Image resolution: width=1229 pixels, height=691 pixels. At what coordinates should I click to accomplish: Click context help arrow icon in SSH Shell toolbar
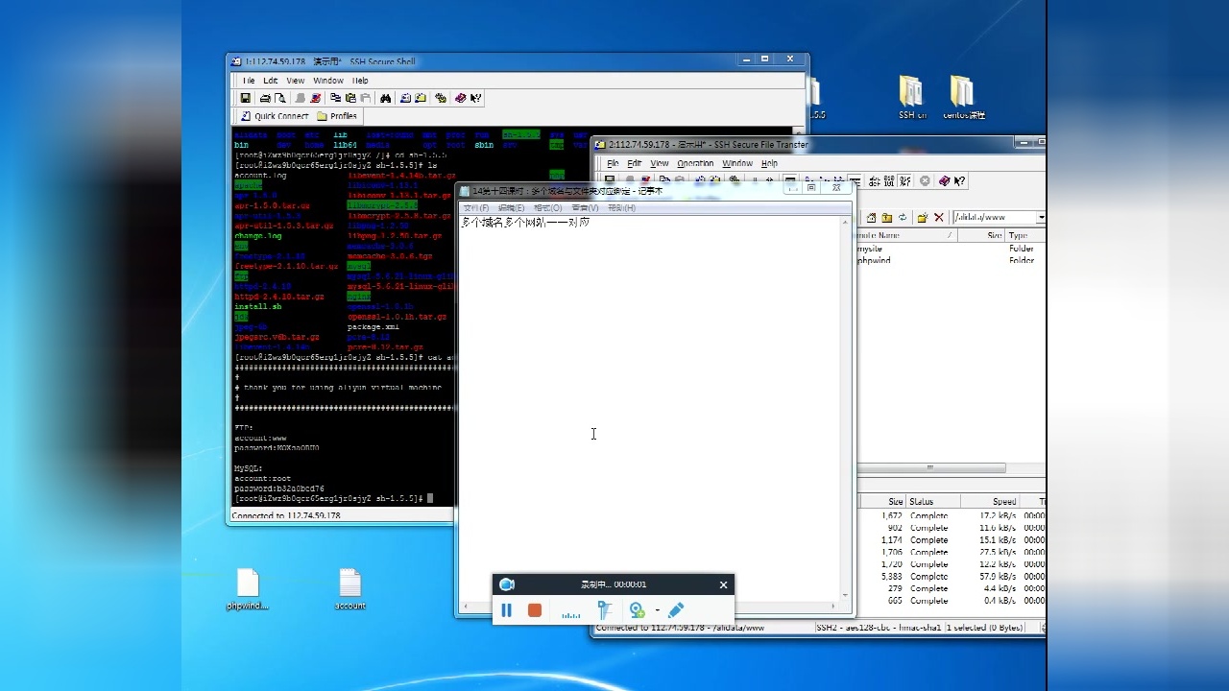point(475,98)
